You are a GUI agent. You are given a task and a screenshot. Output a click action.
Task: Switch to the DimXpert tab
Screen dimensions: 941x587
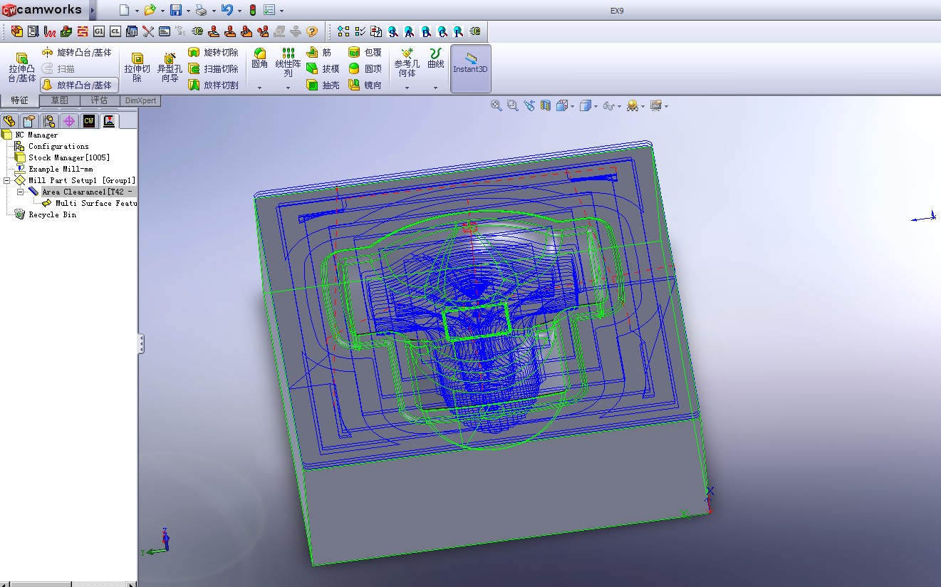pos(140,100)
